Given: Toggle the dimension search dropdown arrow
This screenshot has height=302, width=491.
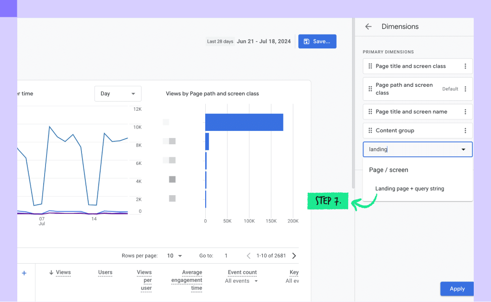Looking at the screenshot, I should (463, 149).
